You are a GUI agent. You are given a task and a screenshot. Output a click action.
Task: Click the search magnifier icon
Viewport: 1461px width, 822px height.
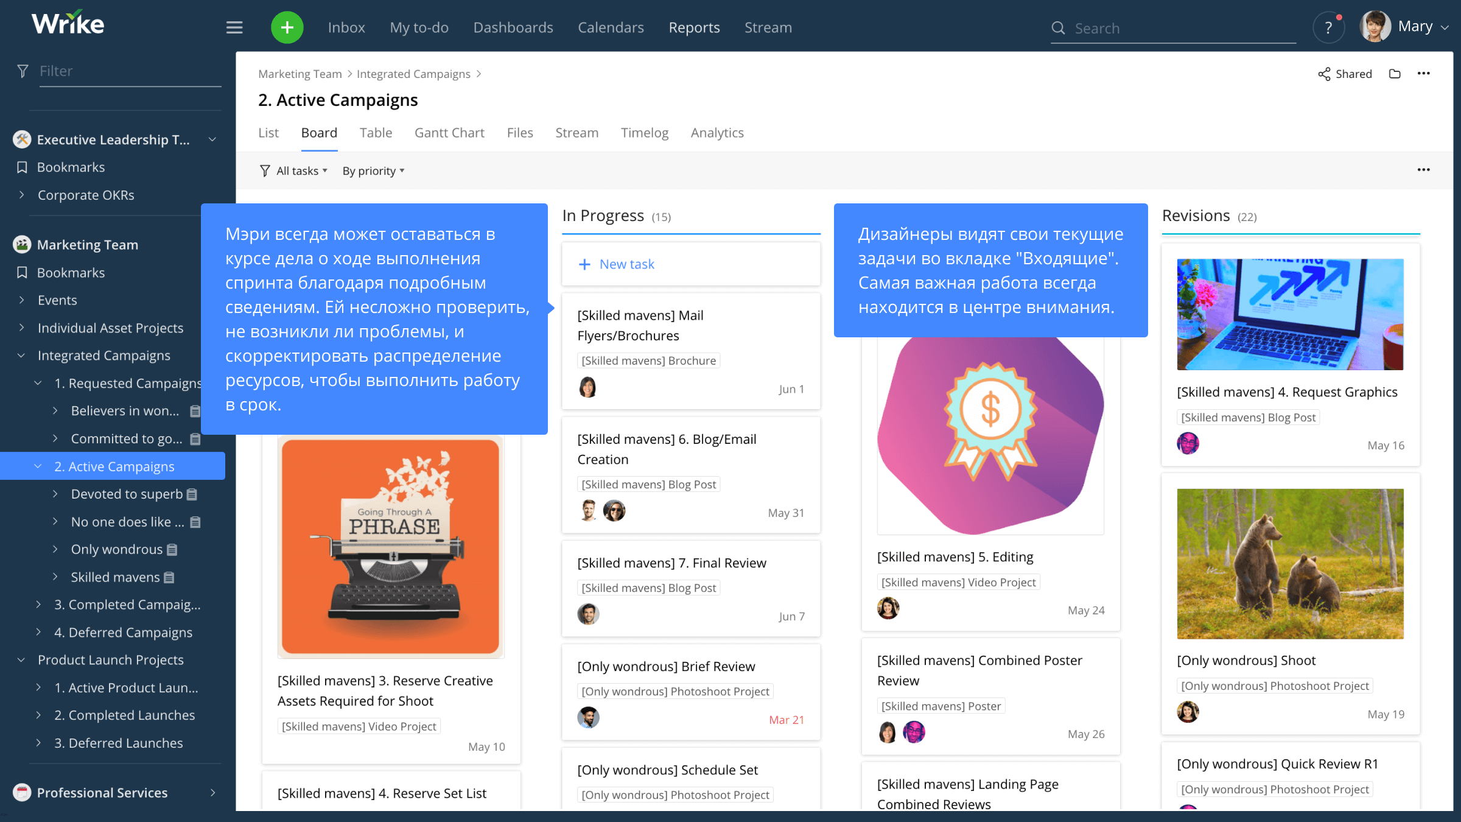1058,28
